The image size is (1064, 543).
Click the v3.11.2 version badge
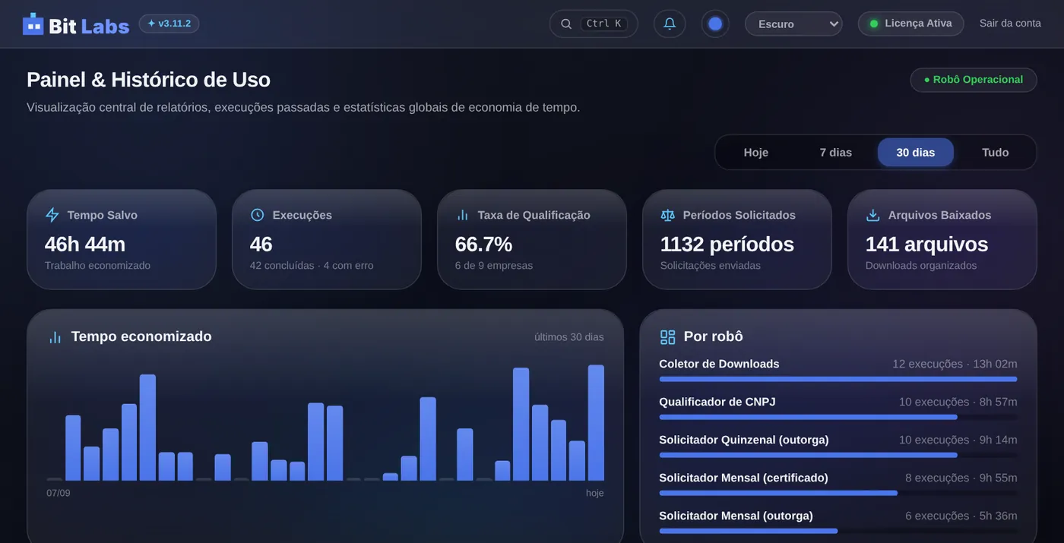[169, 24]
